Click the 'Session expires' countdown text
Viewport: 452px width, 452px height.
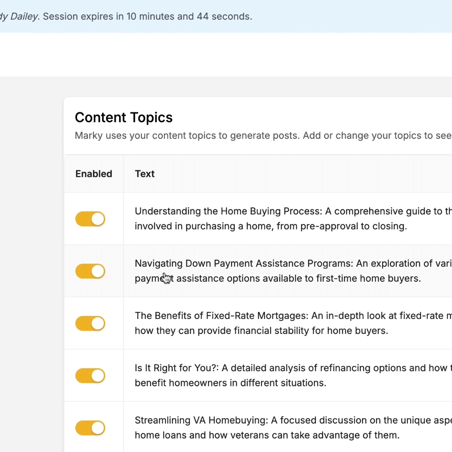point(147,17)
